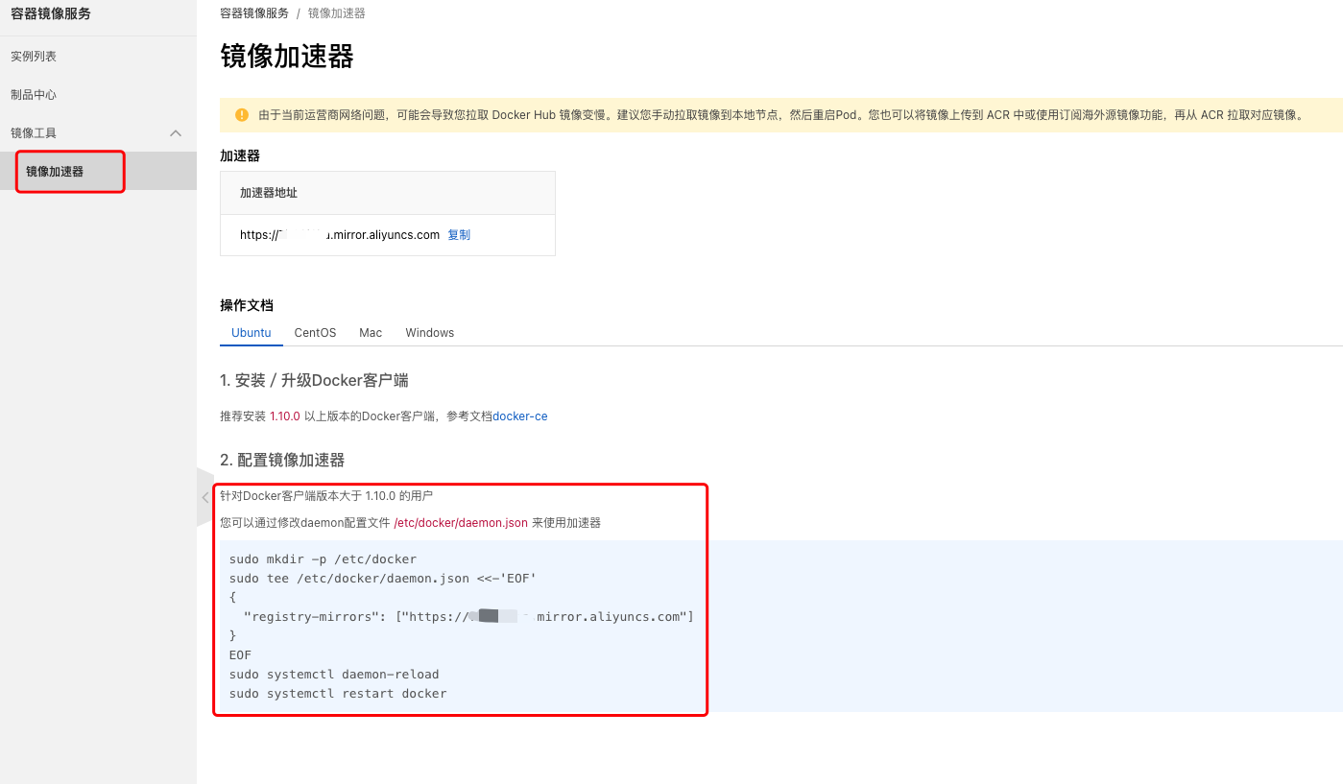This screenshot has height=784, width=1343.
Task: Click the orange warning icon in the notice
Action: pyautogui.click(x=242, y=115)
